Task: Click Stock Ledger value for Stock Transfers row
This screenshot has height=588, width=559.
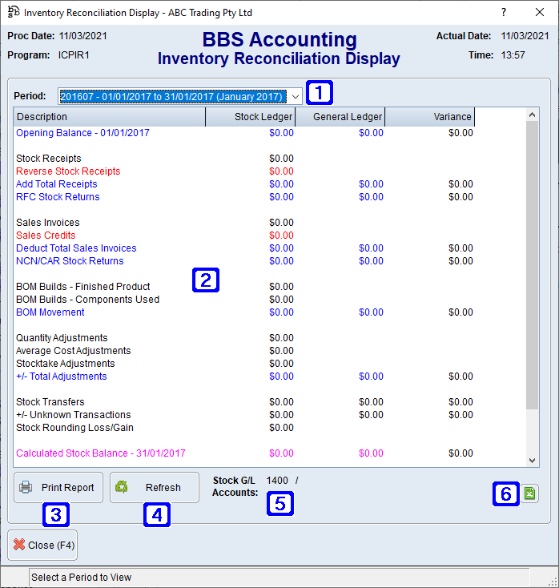Action: coord(281,402)
